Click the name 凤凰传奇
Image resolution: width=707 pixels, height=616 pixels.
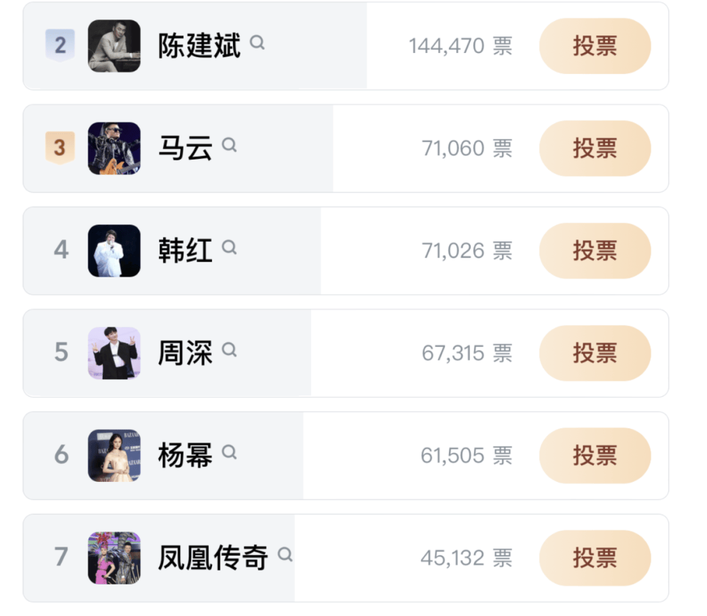pyautogui.click(x=213, y=558)
